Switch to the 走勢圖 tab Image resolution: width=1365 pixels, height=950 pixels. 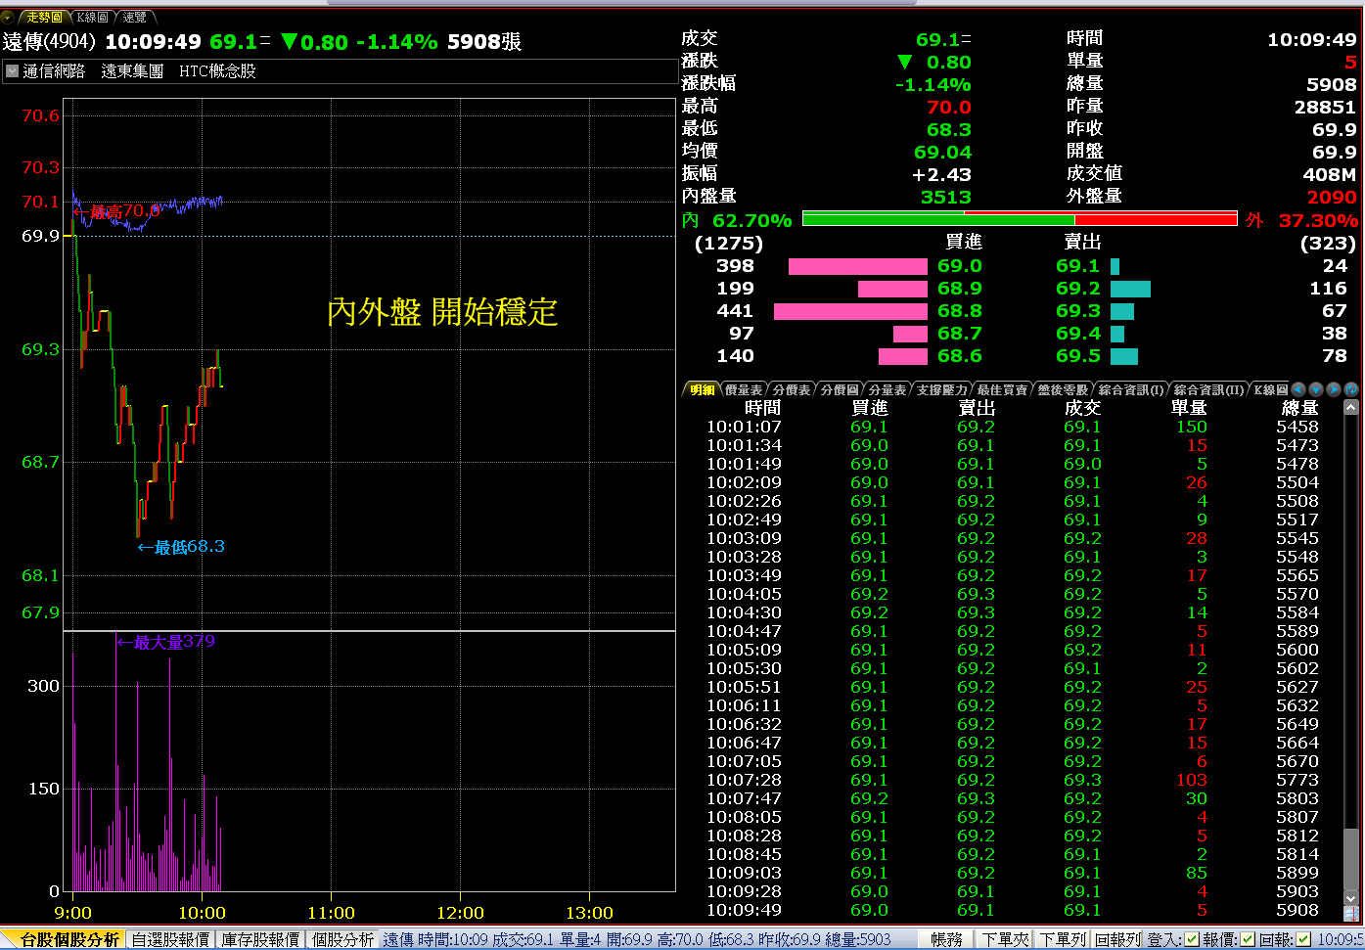click(44, 17)
